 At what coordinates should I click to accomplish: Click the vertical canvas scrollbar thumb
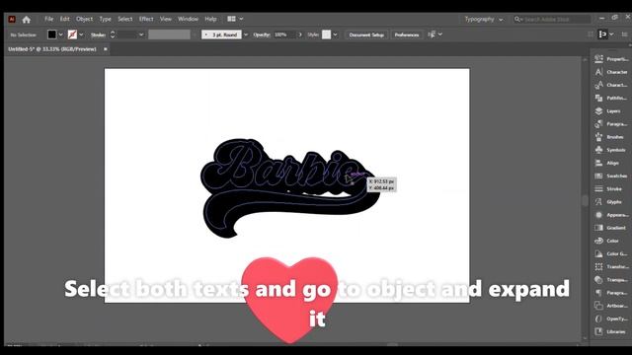tap(585, 200)
